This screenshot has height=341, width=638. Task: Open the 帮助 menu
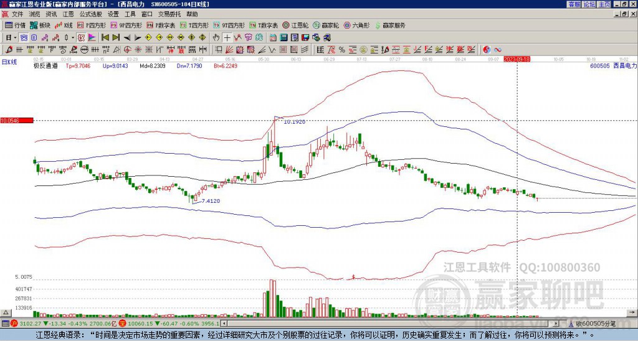(192, 14)
